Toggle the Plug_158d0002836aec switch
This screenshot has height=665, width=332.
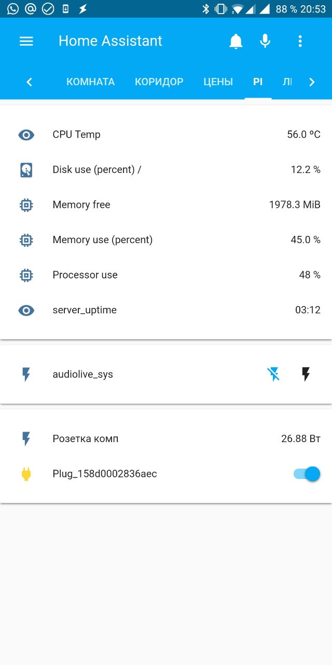pyautogui.click(x=307, y=474)
